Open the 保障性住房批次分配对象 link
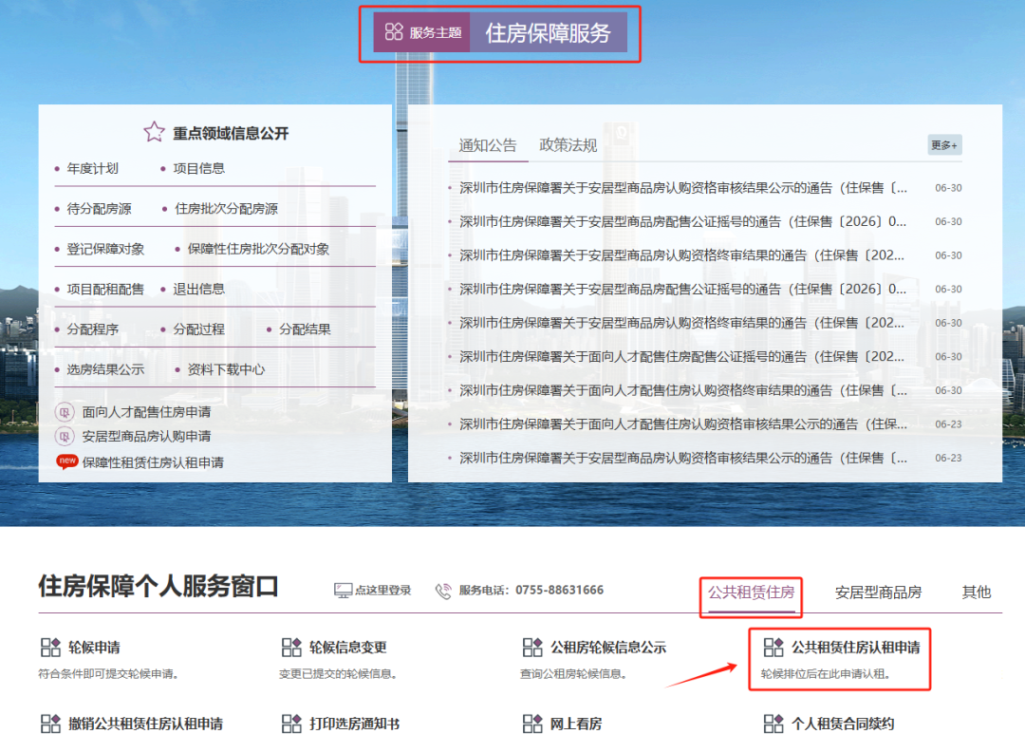The image size is (1025, 734). point(258,249)
